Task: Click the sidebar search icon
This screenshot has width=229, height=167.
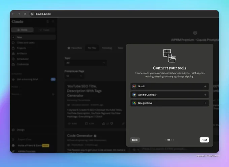Action: 53,22
